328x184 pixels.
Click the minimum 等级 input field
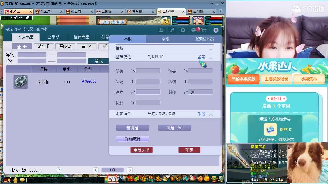coord(32,55)
